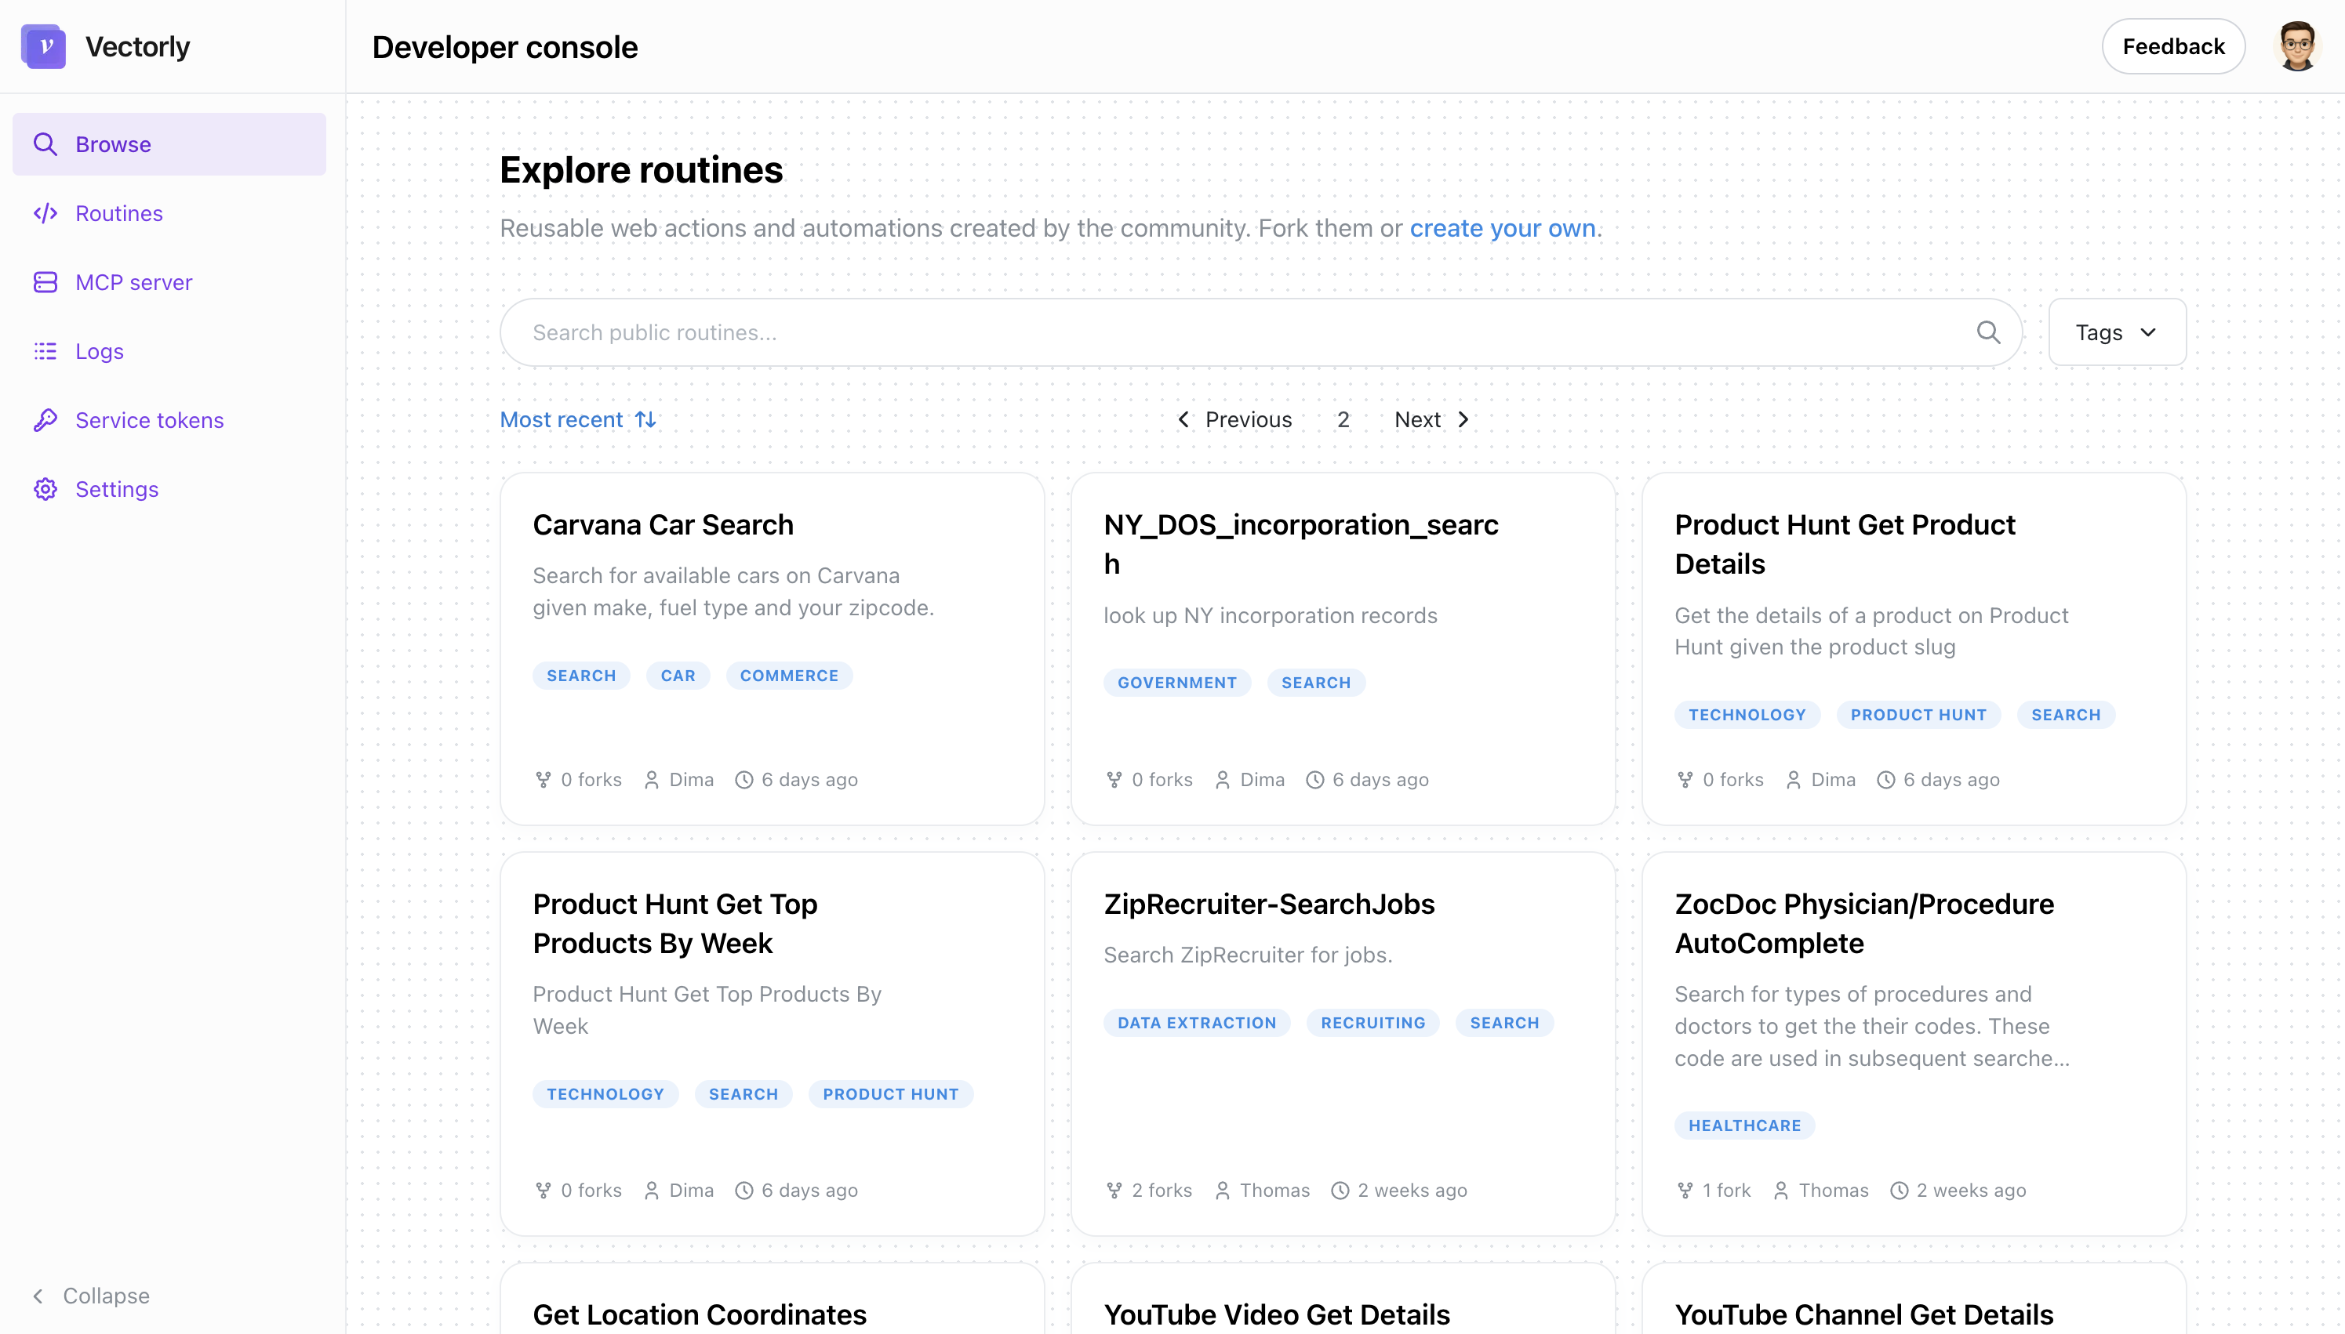Click the Settings gear icon

(45, 489)
